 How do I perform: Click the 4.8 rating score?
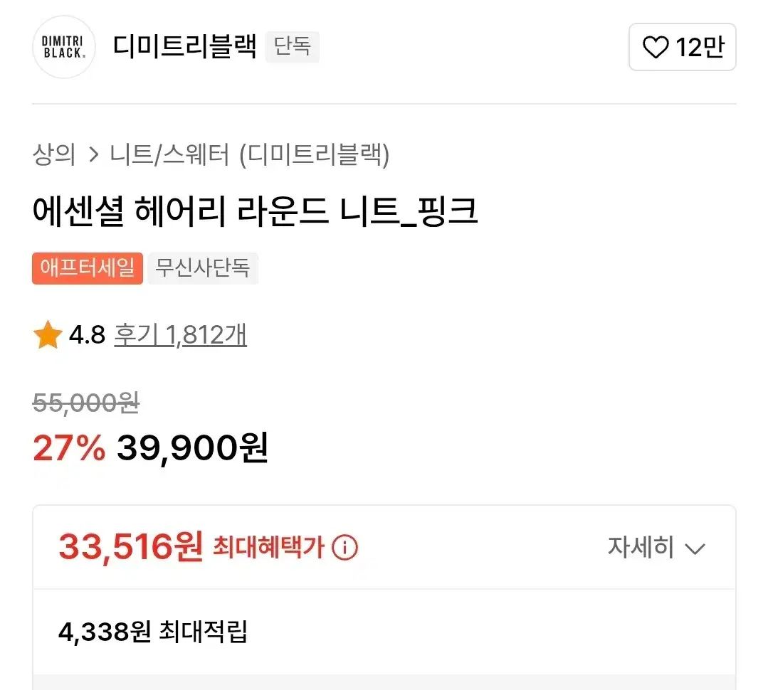87,335
